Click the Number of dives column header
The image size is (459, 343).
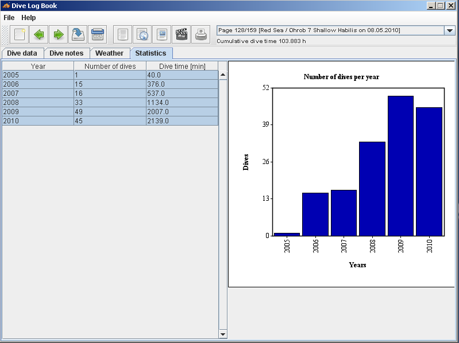pyautogui.click(x=110, y=66)
